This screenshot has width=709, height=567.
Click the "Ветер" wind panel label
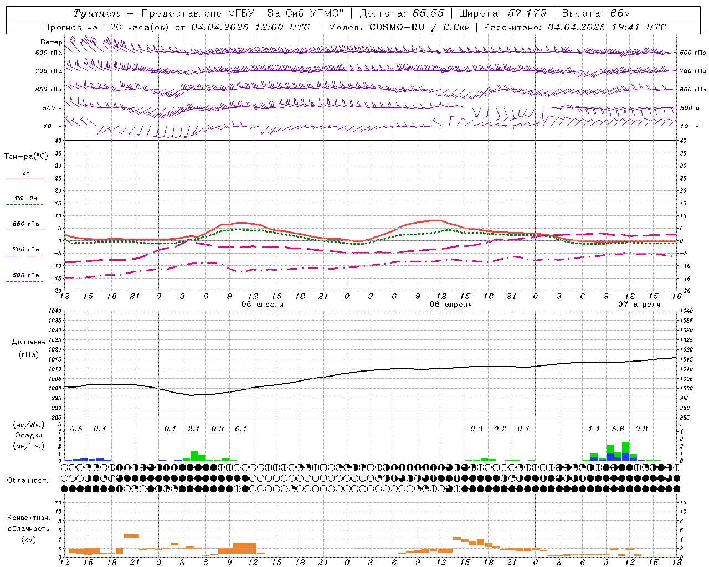[52, 42]
